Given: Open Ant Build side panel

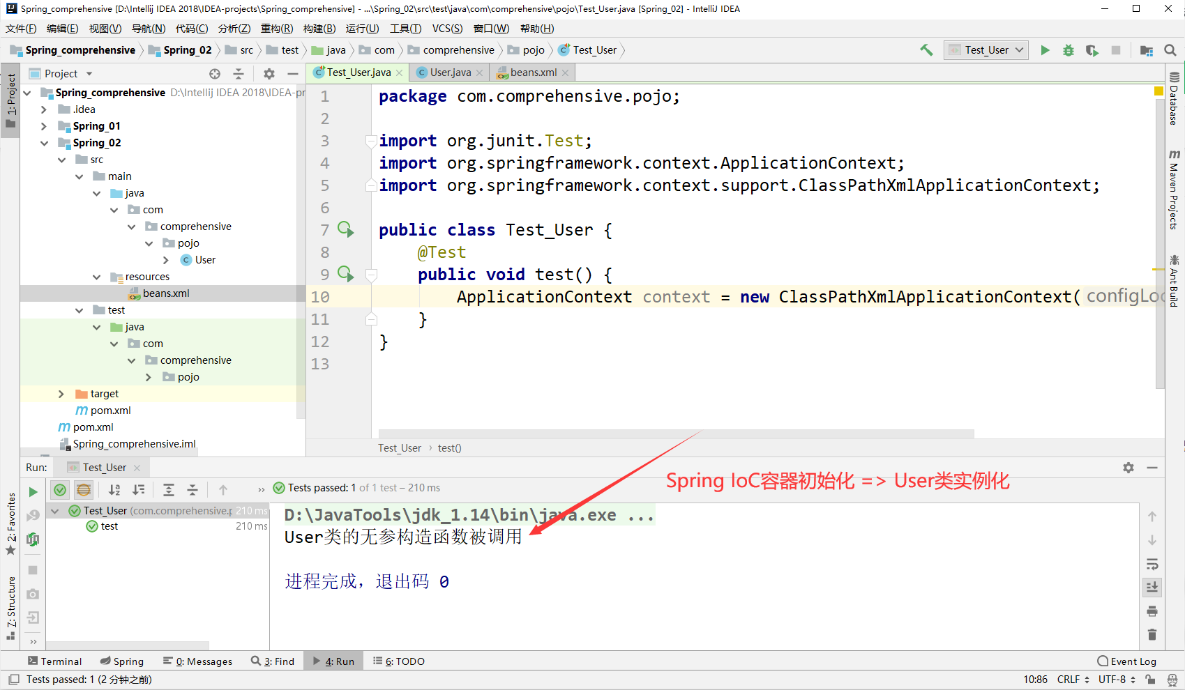Looking at the screenshot, I should coord(1175,281).
